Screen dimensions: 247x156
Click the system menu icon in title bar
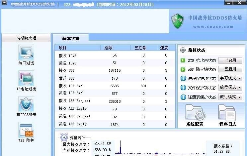tap(4, 2)
